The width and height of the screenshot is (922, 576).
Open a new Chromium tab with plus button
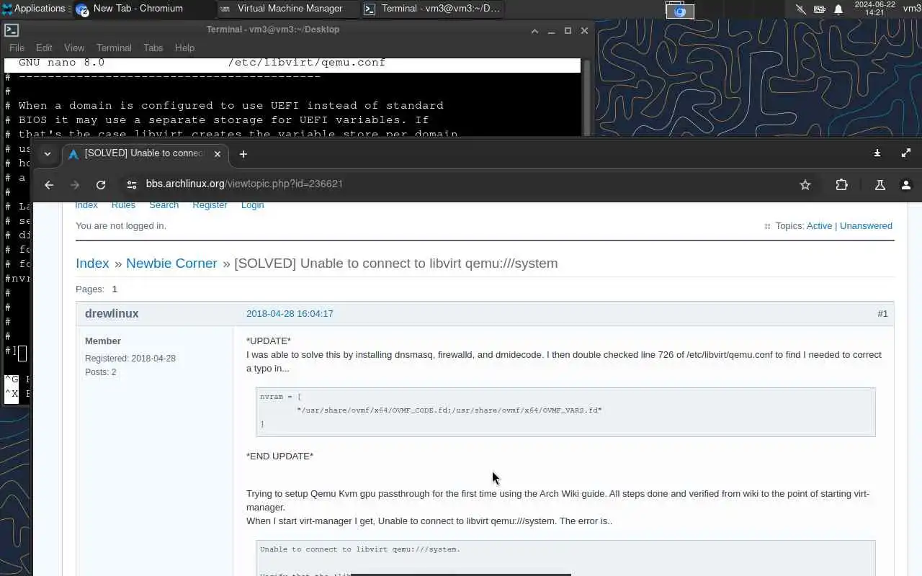243,154
